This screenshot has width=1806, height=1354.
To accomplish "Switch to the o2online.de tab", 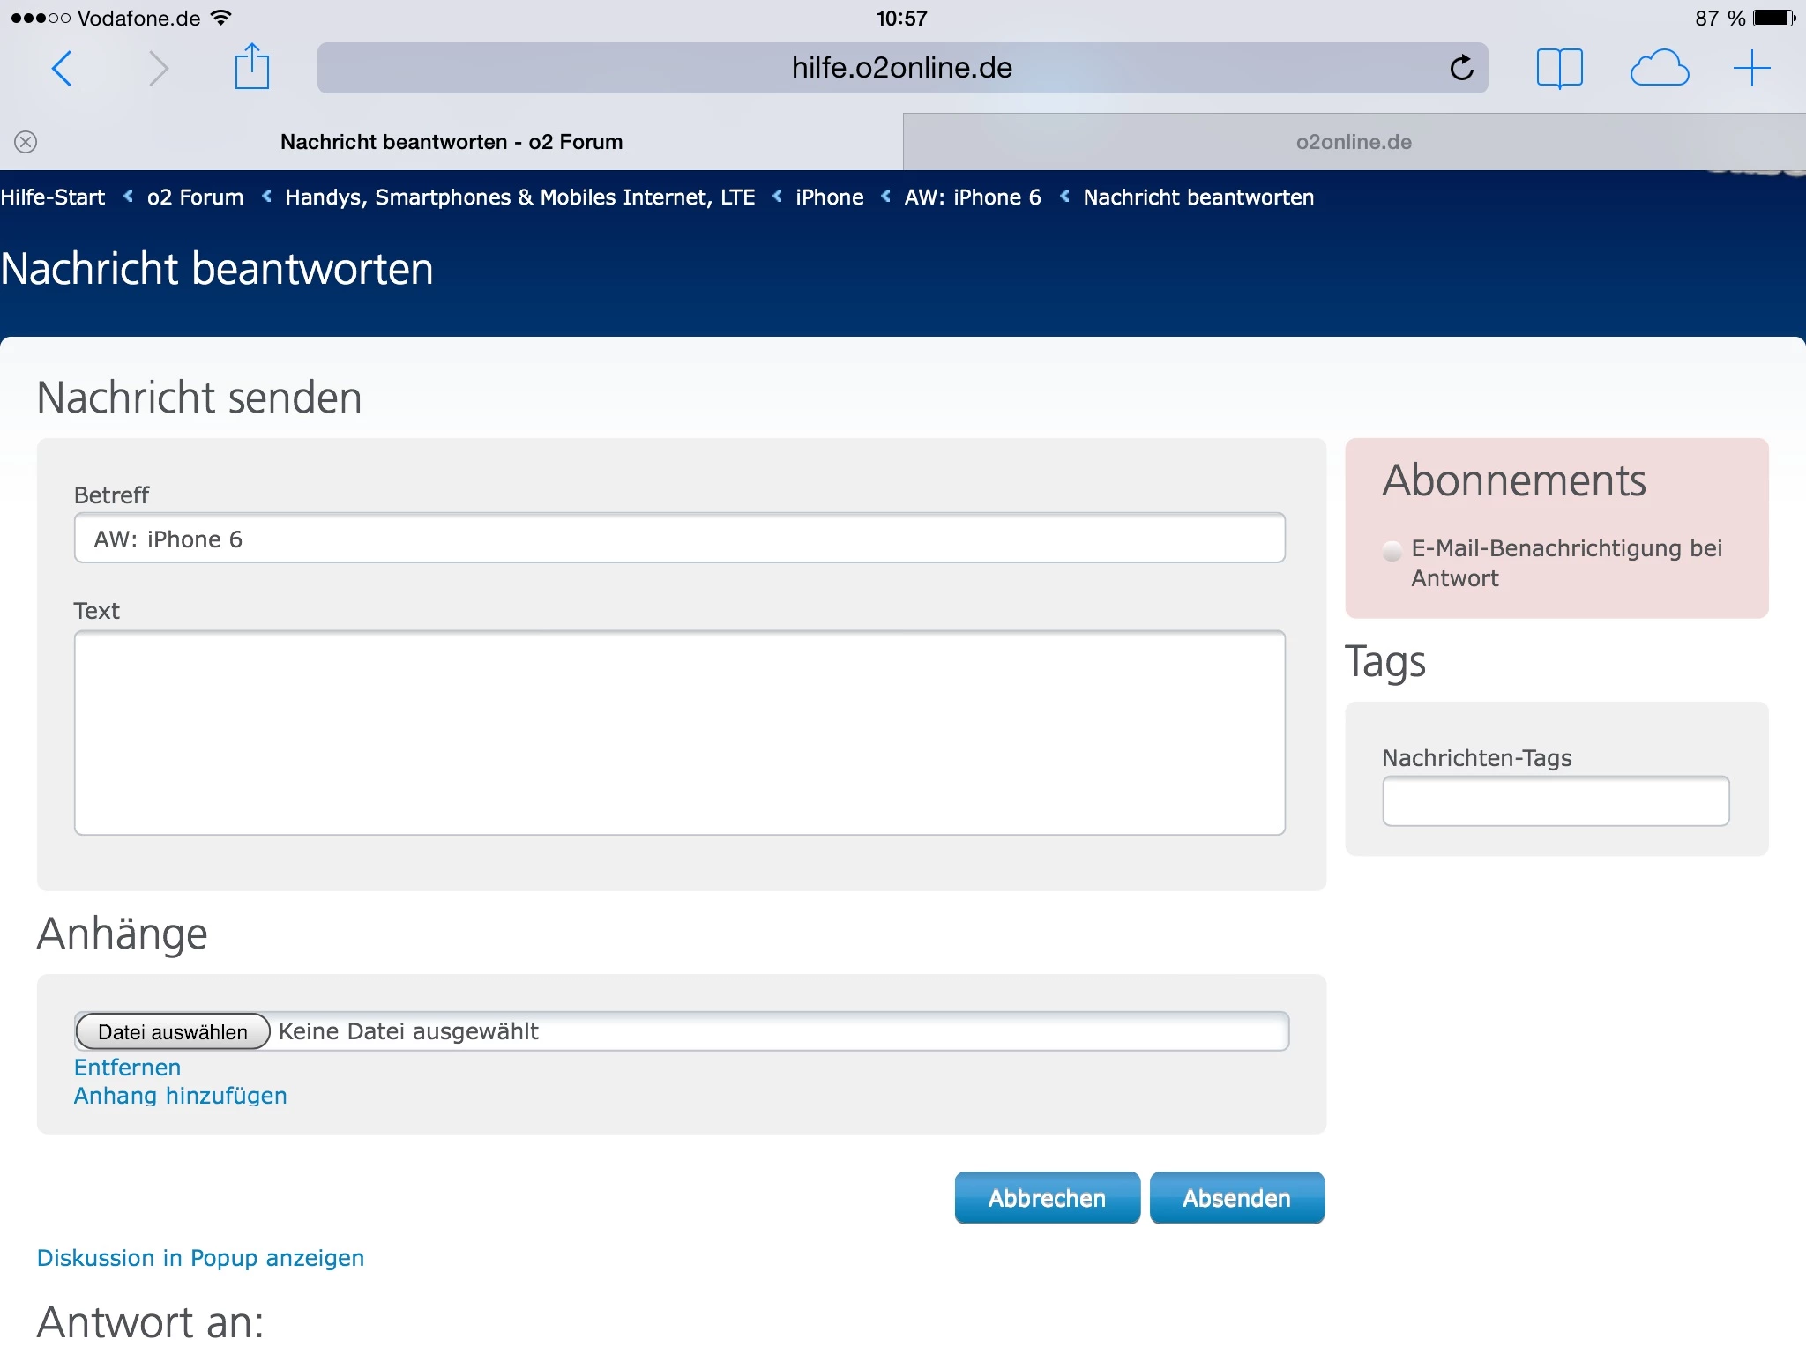I will pos(1354,142).
